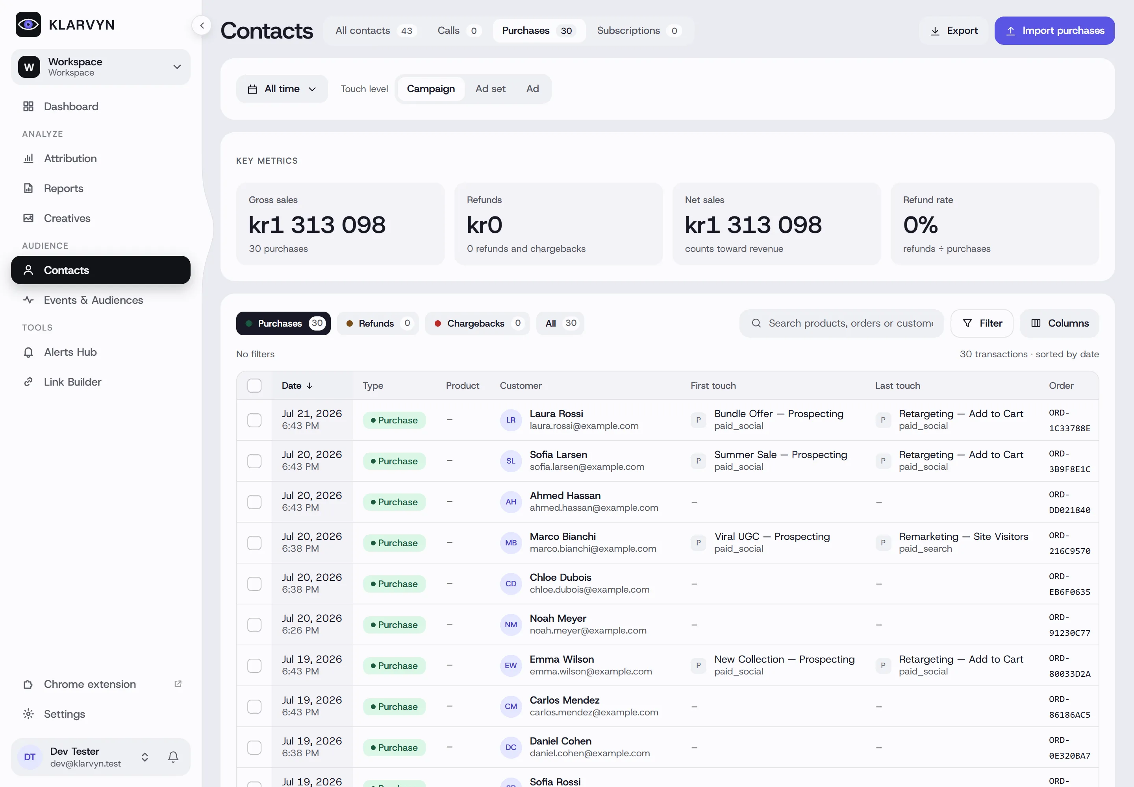
Task: Click the search products, orders field
Action: click(x=841, y=323)
